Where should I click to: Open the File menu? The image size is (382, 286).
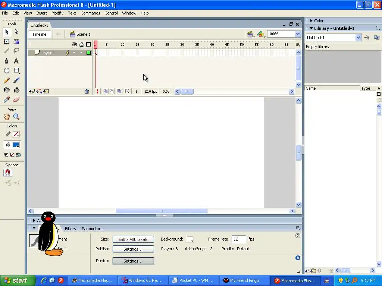click(x=5, y=13)
